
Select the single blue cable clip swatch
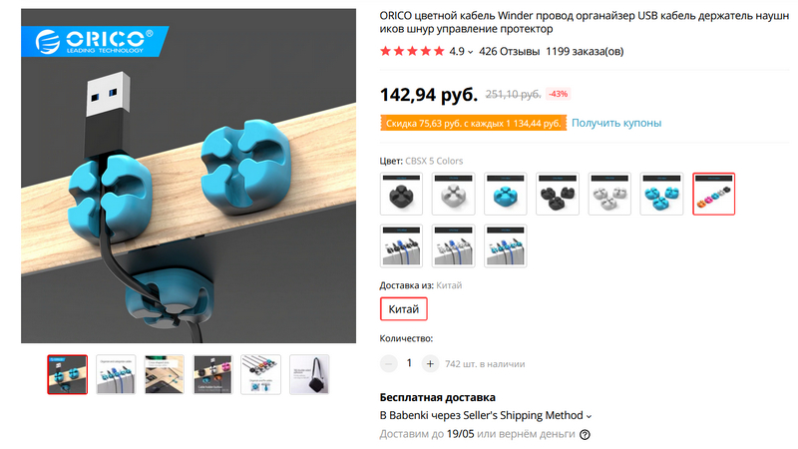coord(506,194)
